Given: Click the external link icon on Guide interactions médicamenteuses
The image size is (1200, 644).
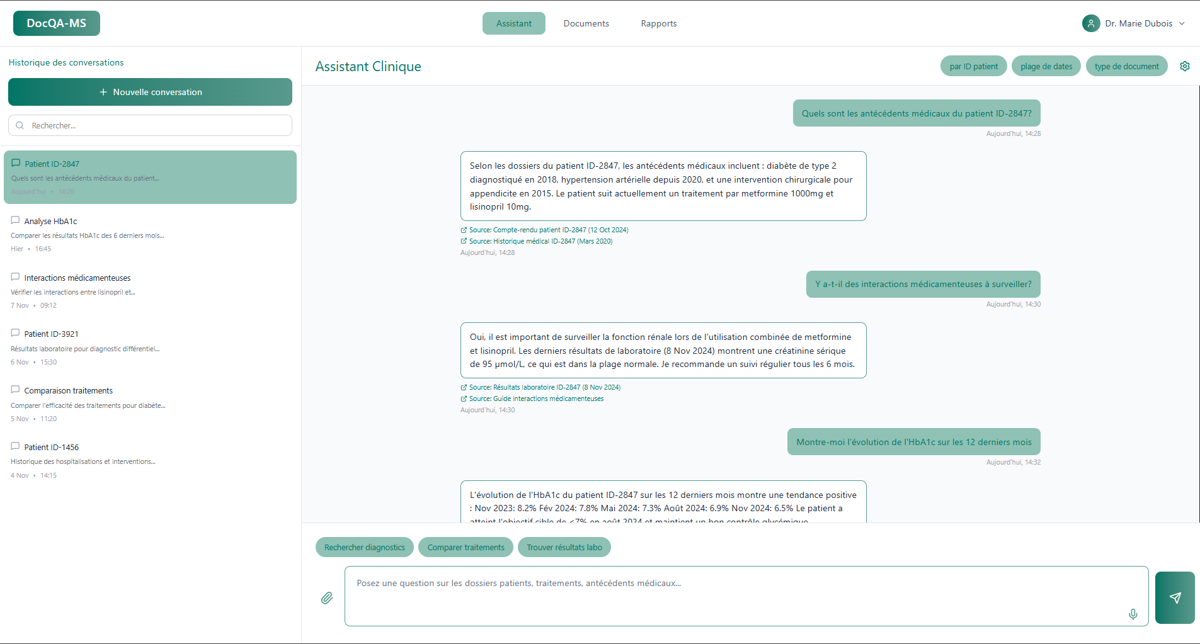Looking at the screenshot, I should pos(463,398).
